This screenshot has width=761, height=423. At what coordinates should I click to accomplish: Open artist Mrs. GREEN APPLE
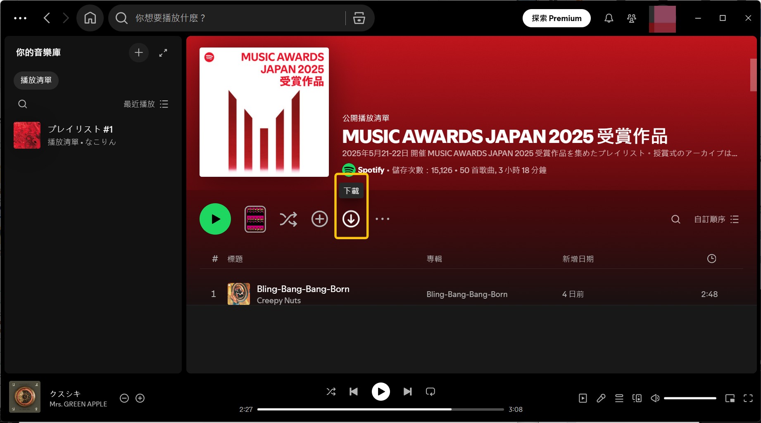pyautogui.click(x=78, y=404)
